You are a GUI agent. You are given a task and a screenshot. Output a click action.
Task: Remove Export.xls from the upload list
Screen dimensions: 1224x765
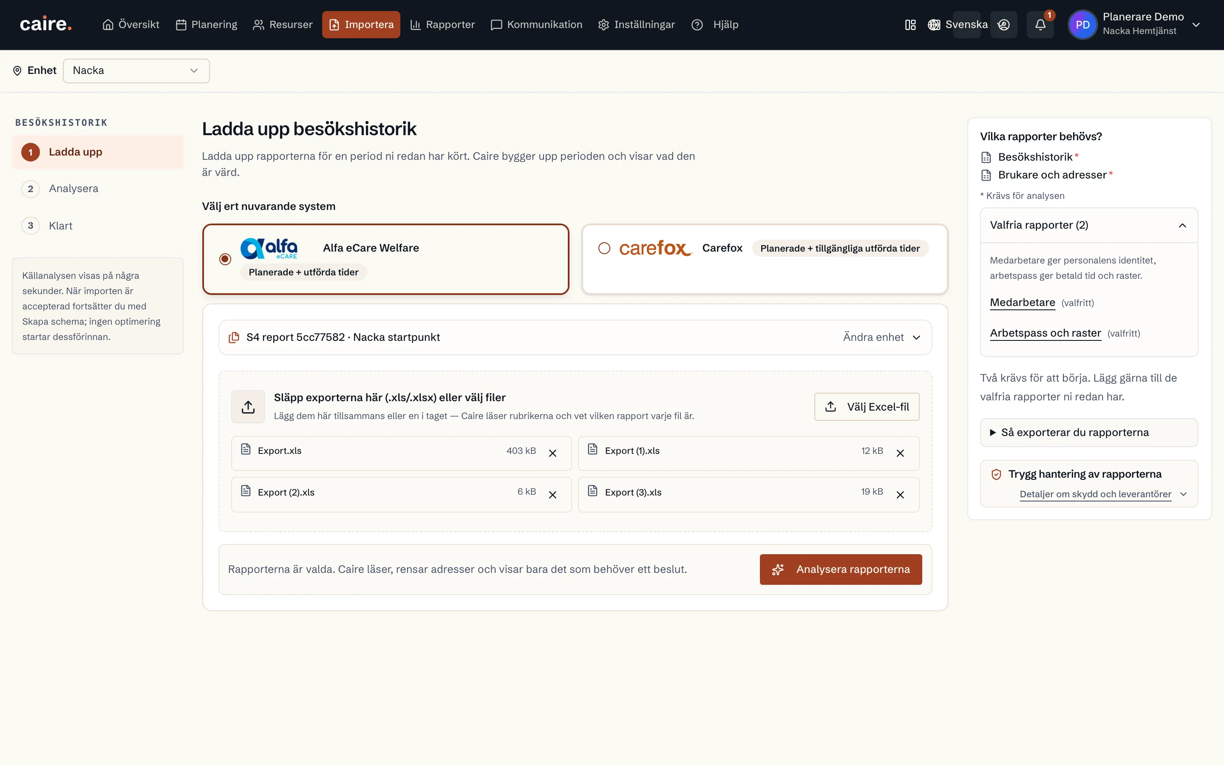(552, 453)
